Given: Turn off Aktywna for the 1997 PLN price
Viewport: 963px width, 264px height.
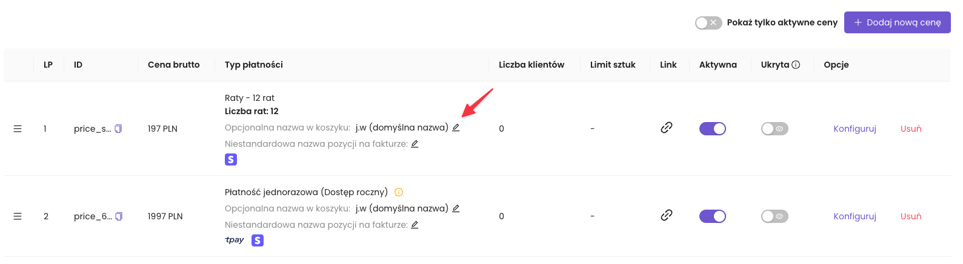Looking at the screenshot, I should pos(712,216).
